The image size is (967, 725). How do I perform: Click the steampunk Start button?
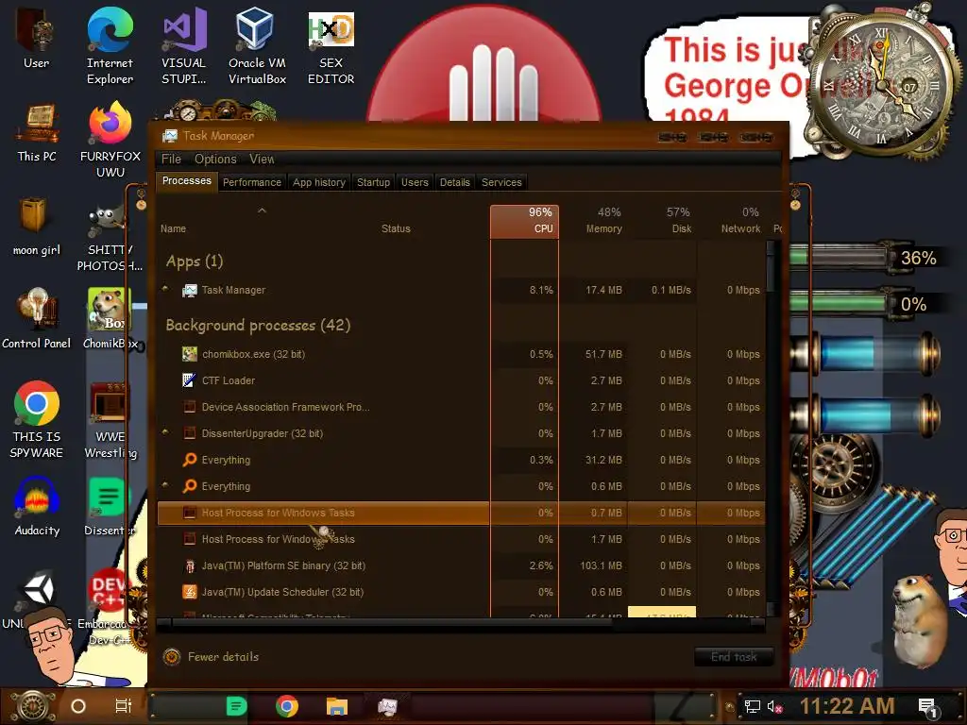(31, 706)
